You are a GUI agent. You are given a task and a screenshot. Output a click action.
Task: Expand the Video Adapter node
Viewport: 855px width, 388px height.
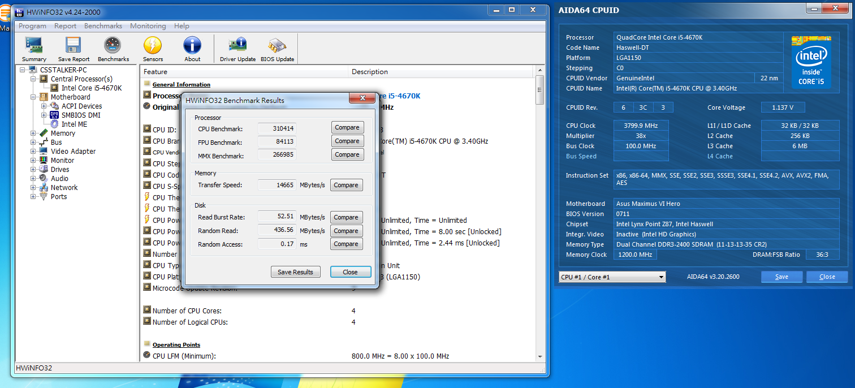pyautogui.click(x=33, y=151)
